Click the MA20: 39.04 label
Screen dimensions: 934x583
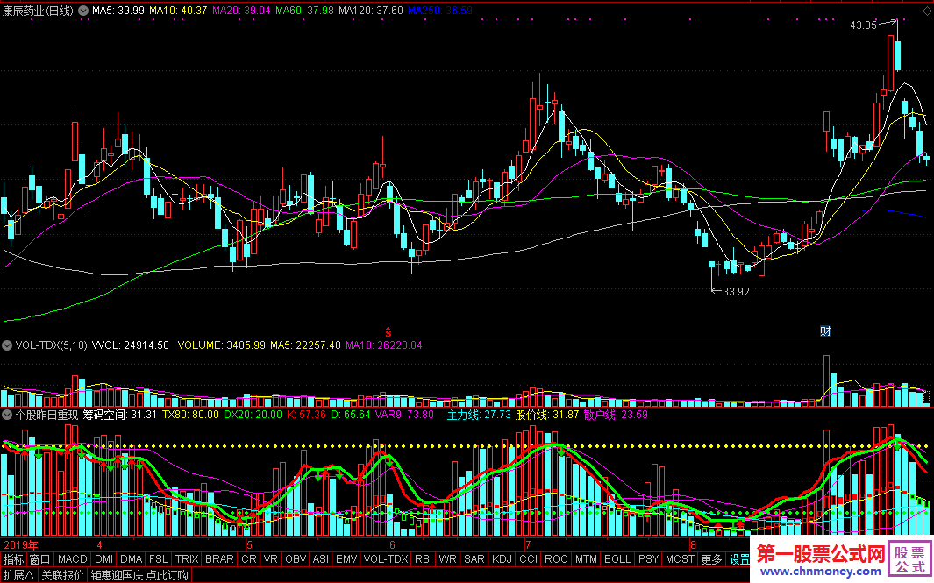tap(241, 11)
